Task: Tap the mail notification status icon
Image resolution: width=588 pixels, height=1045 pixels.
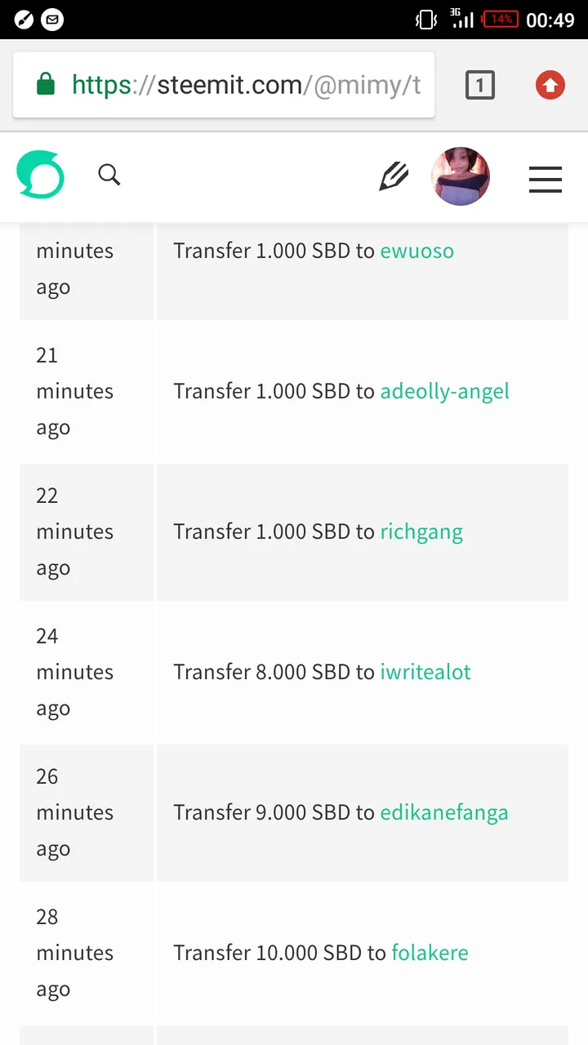Action: (x=53, y=20)
